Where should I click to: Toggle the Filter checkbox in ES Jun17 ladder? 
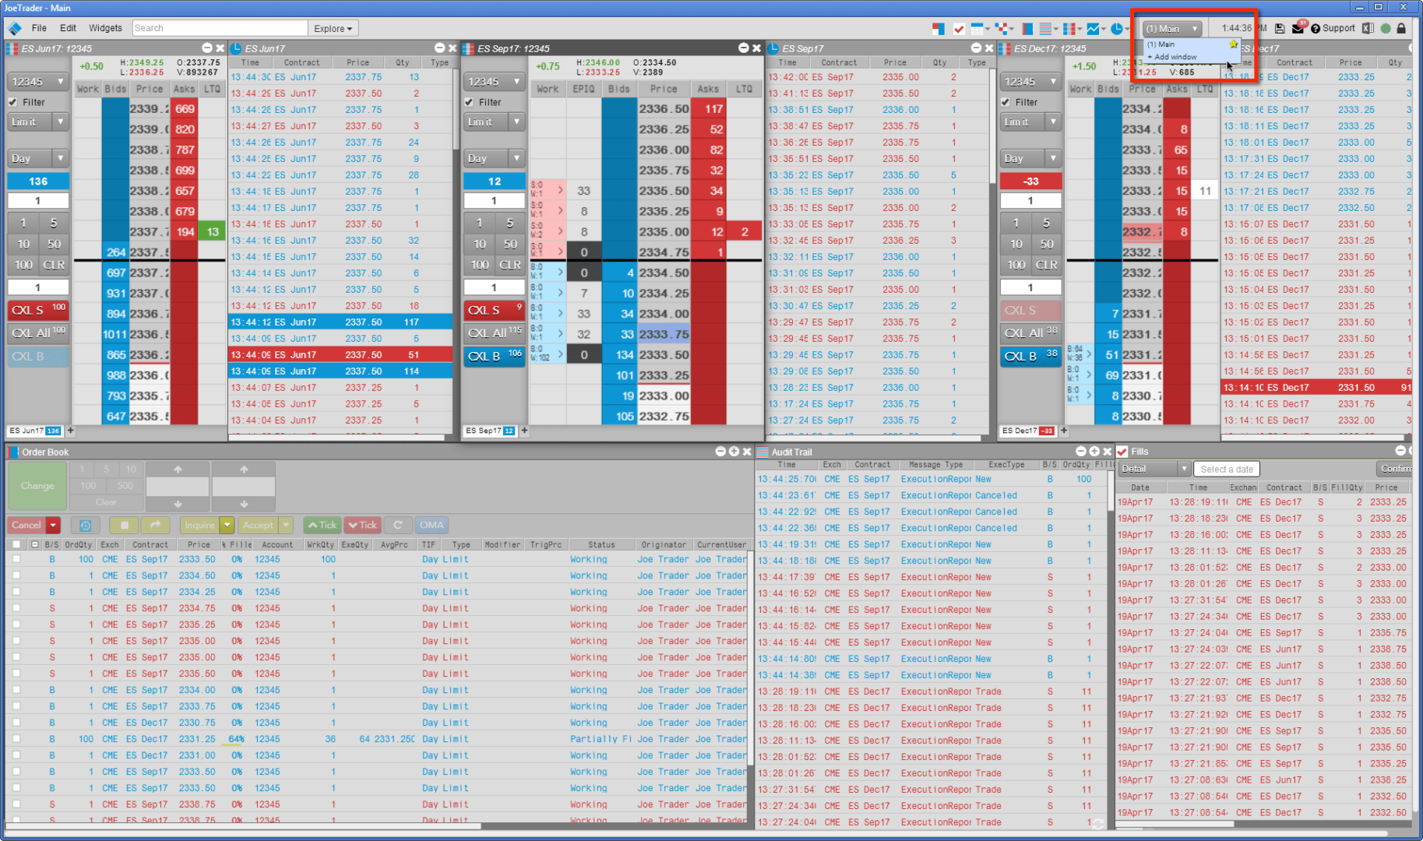point(13,102)
